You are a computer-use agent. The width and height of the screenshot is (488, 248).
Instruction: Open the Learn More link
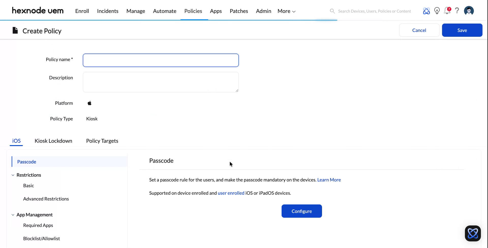[x=329, y=180]
